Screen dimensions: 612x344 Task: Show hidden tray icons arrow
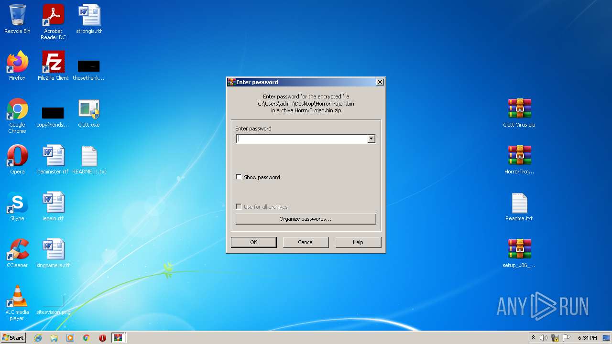pos(533,338)
